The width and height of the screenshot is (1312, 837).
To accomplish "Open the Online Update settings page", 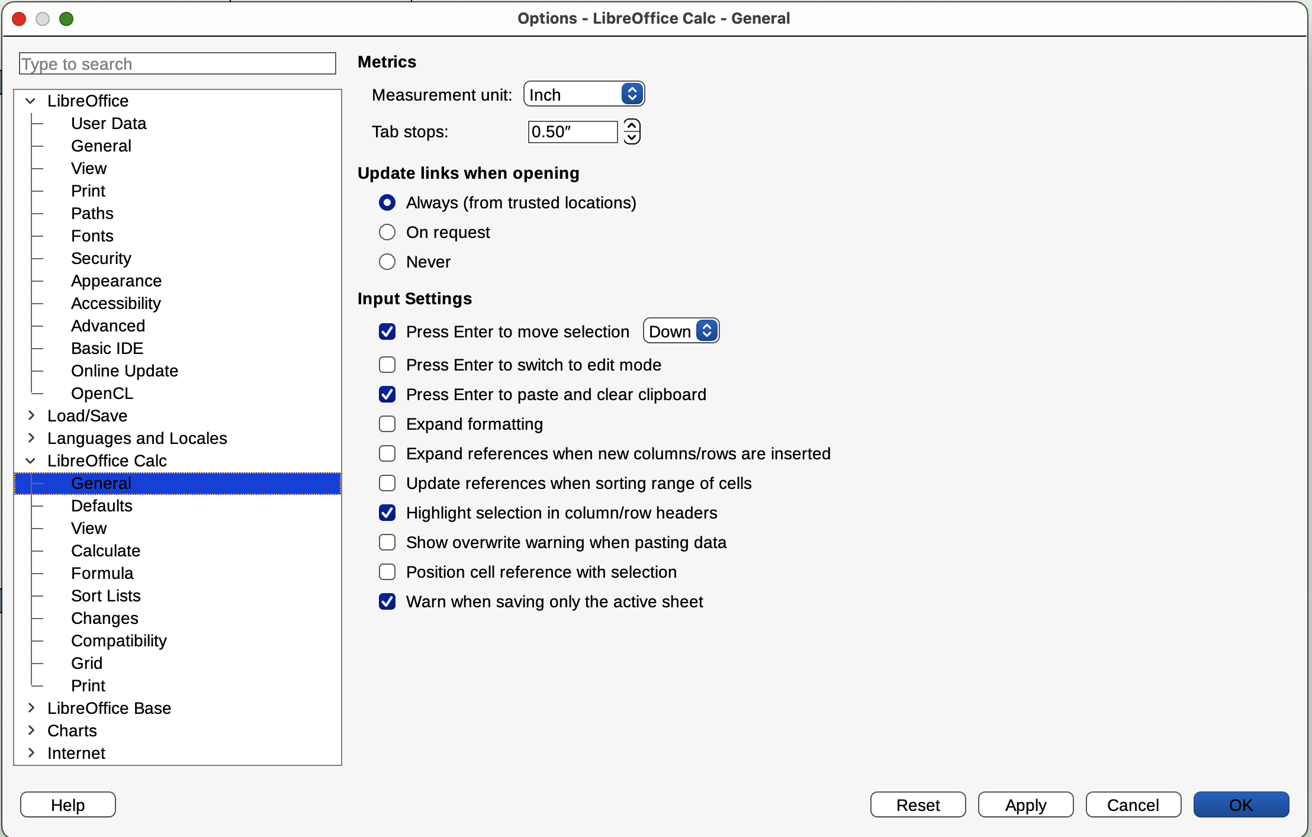I will click(x=125, y=371).
